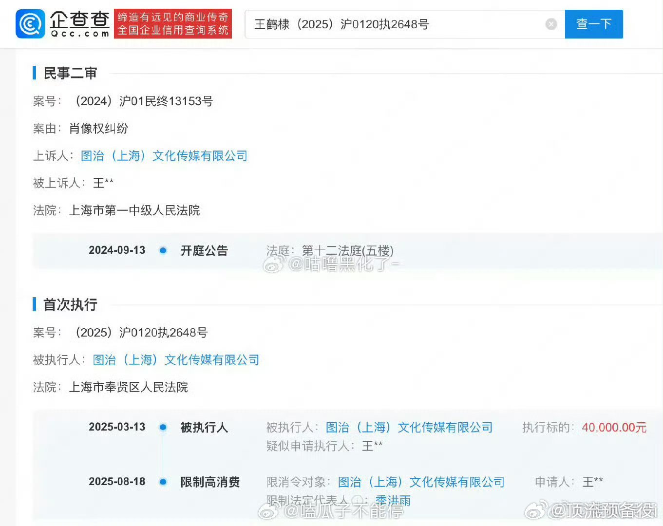Click the timeline dot for 2024-09-13
Viewport: 663px width, 526px height.
pos(163,250)
